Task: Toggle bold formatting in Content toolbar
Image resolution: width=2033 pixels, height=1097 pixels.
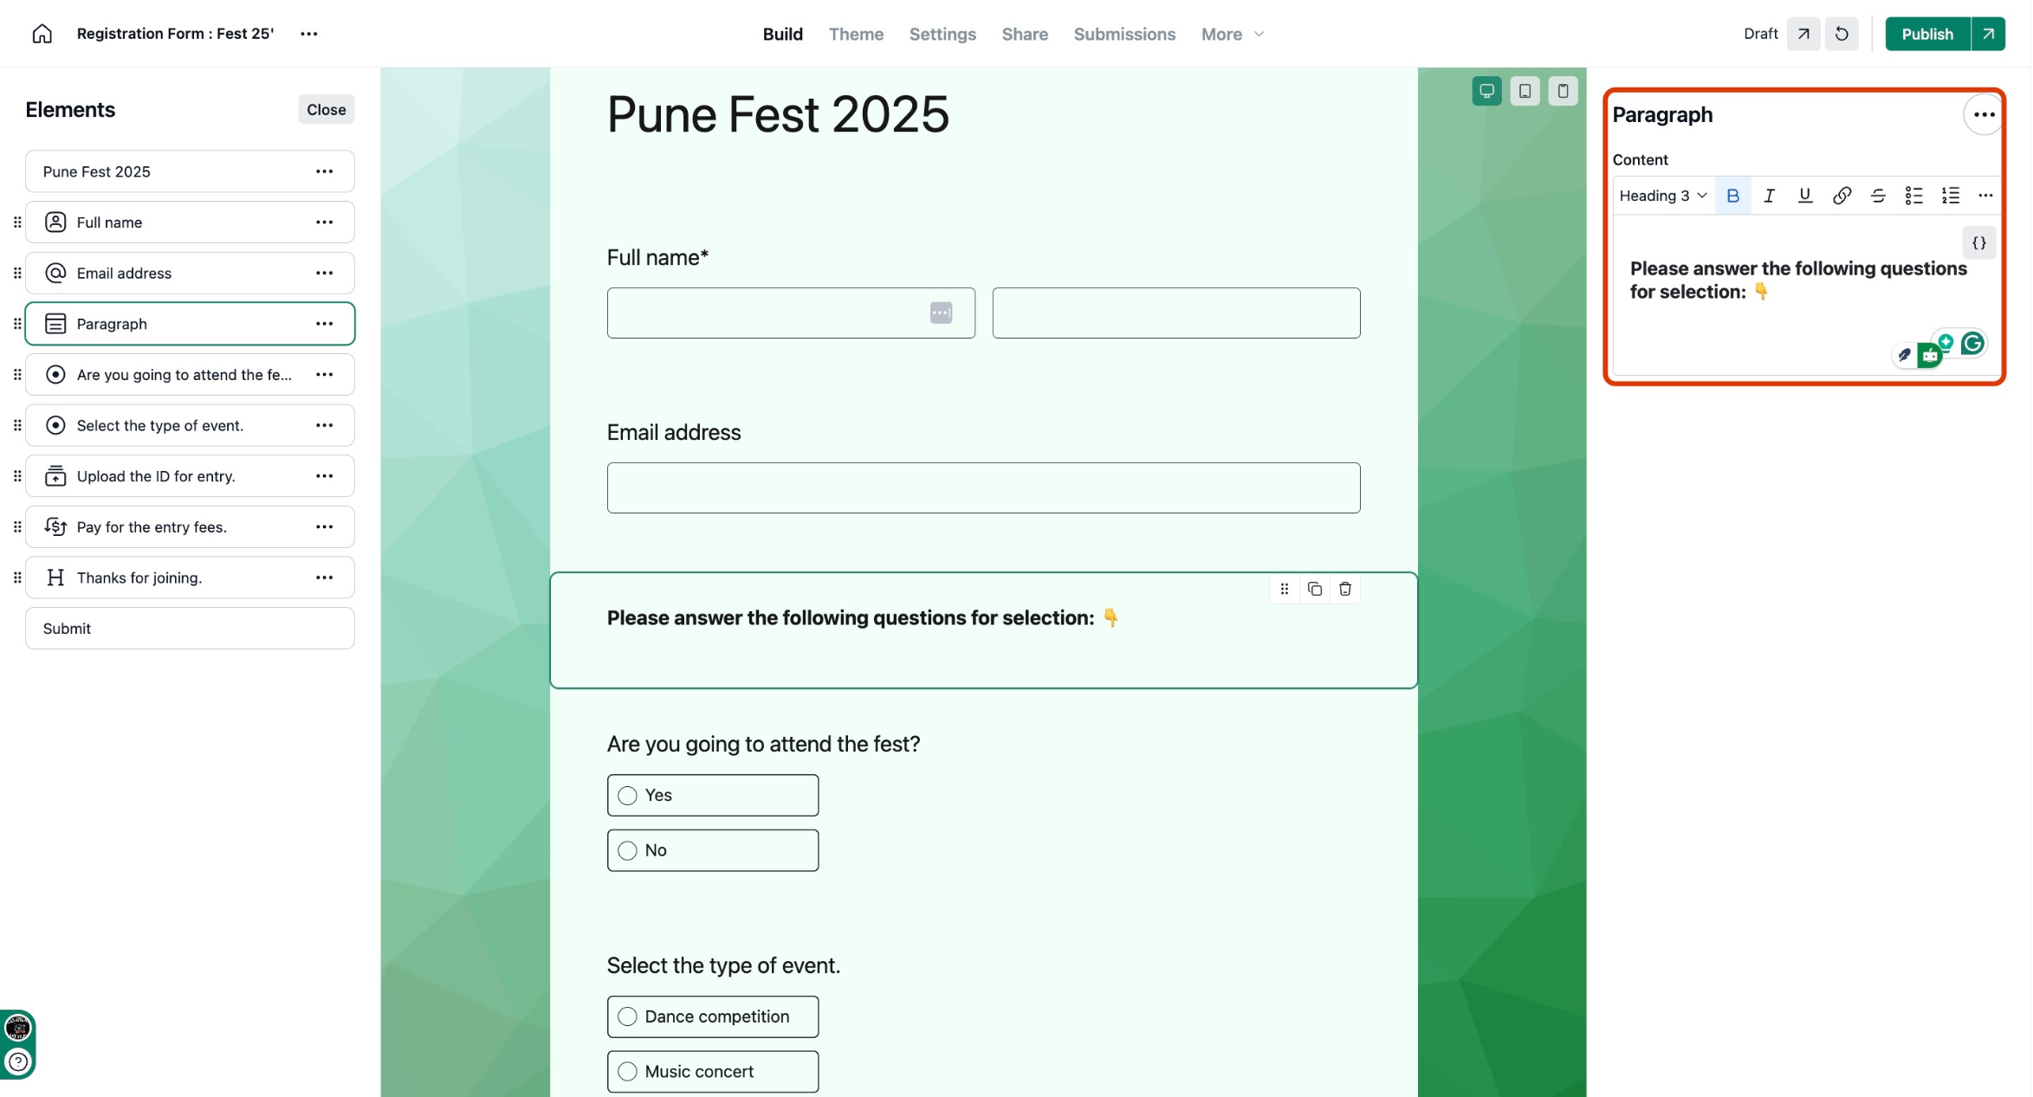Action: coord(1732,196)
